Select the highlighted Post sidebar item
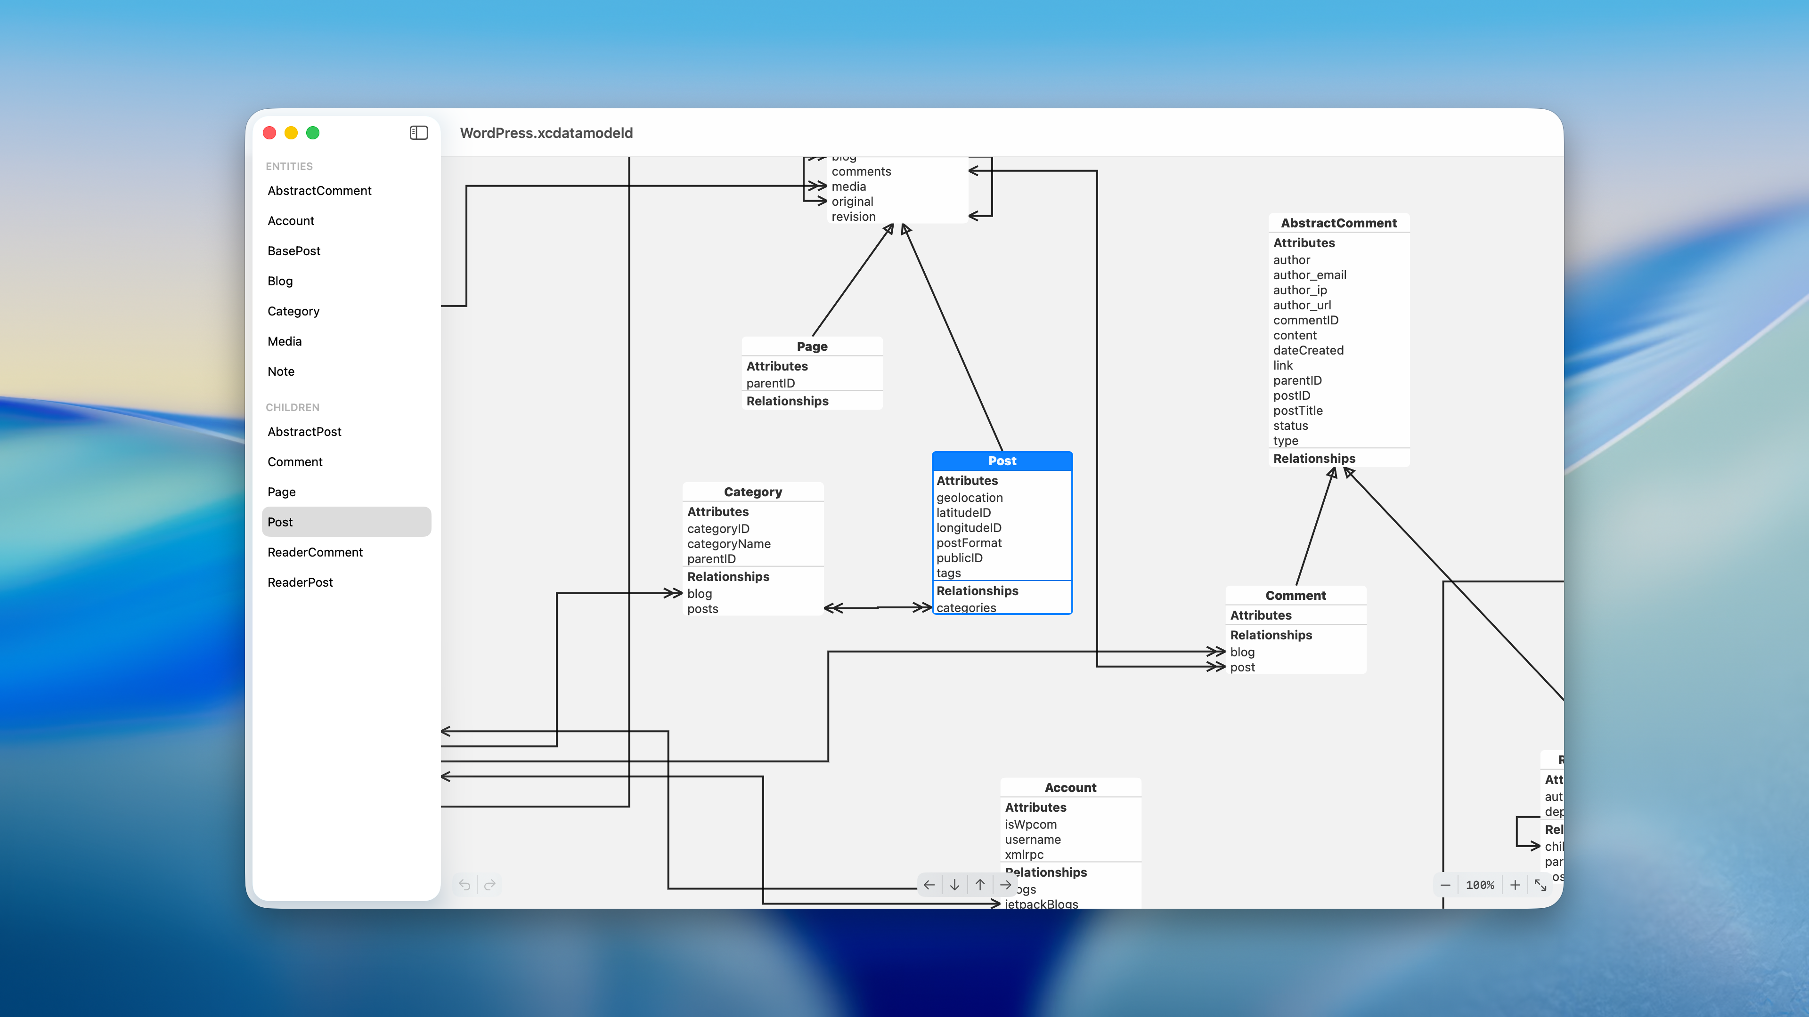This screenshot has height=1017, width=1809. coord(346,522)
